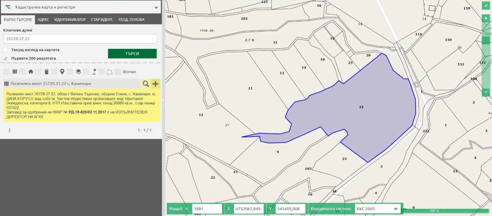
Task: Click the 'РД-18-620/03.11.2017 г.' order link
Action: (x=89, y=112)
